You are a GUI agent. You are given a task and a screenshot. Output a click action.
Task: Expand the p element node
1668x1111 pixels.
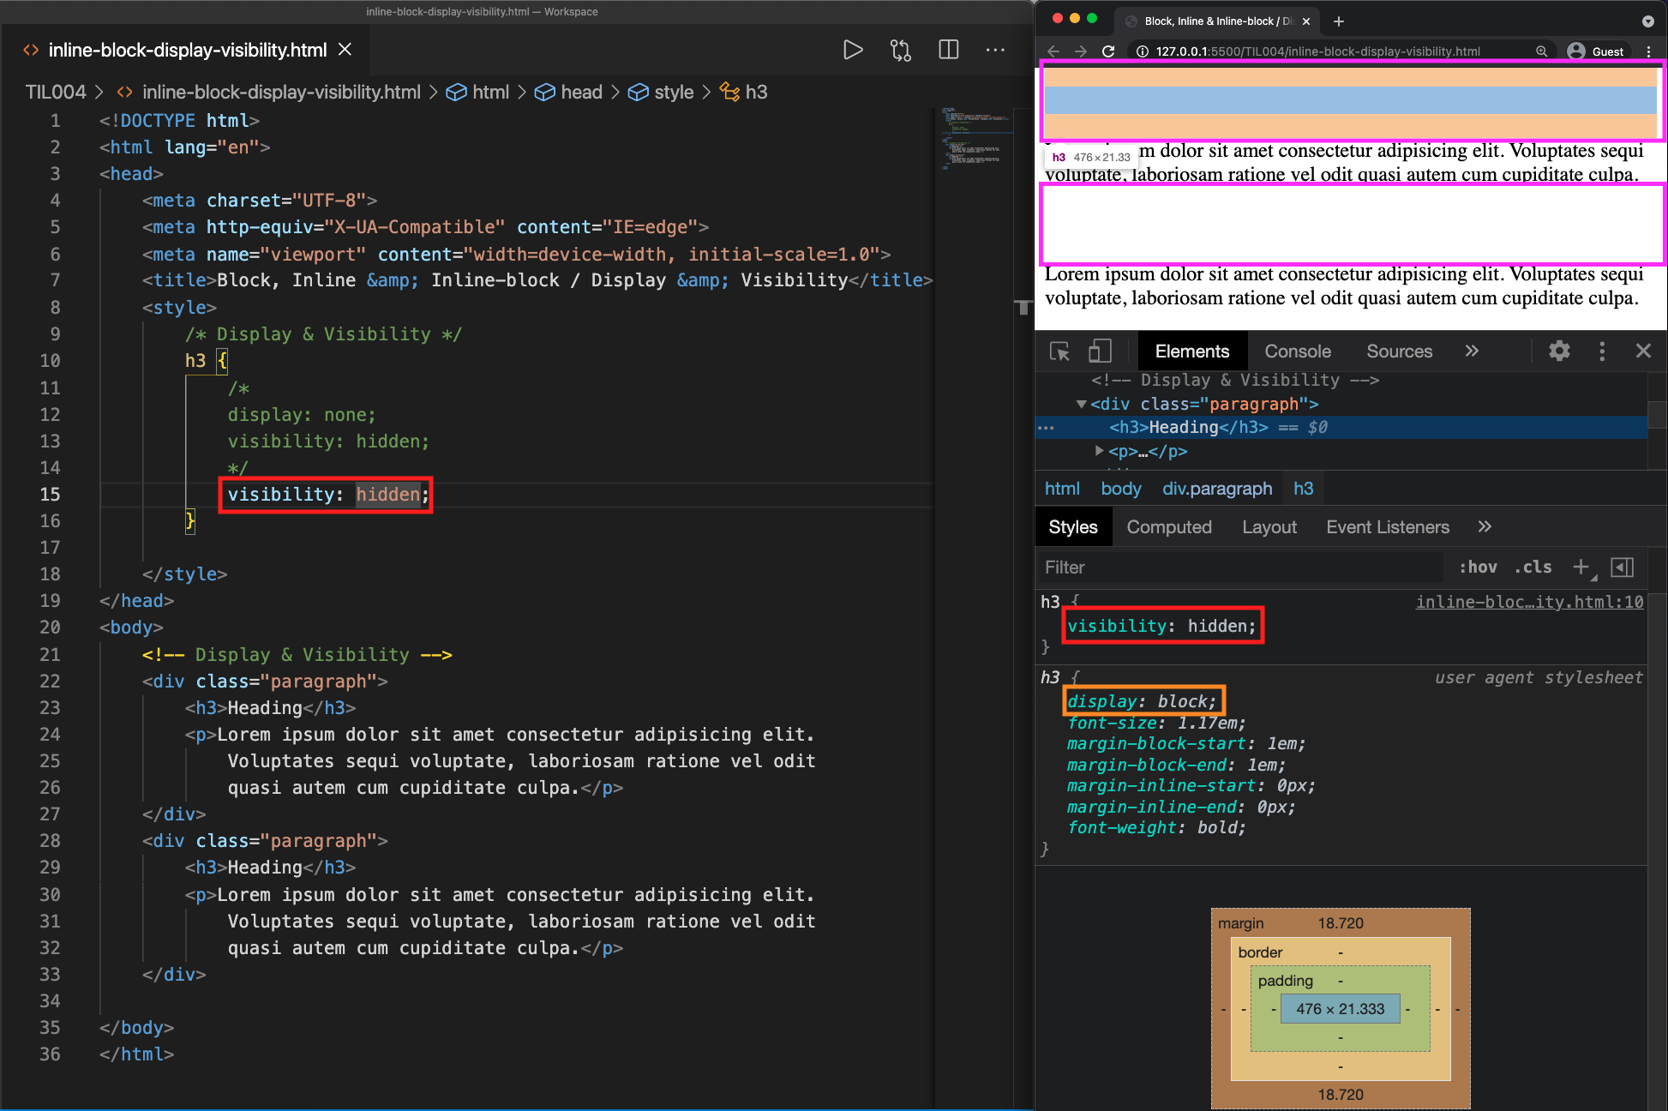tap(1100, 451)
